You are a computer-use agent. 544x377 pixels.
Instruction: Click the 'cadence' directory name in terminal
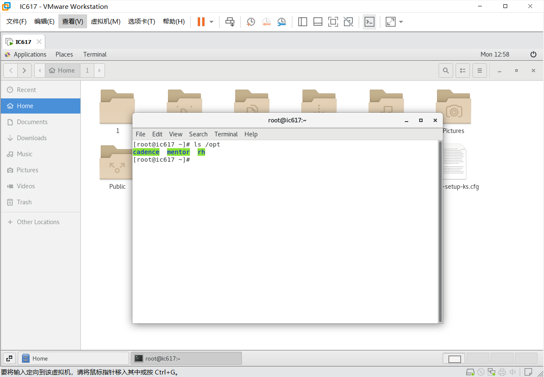146,152
